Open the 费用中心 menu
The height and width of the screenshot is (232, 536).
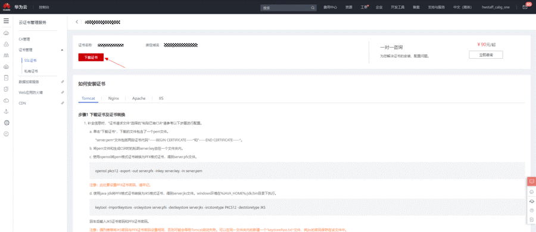coord(331,7)
